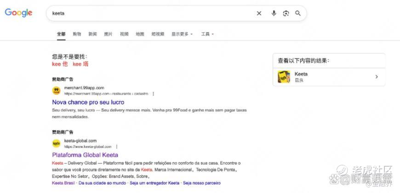Click the keeta-global.com site name

click(80, 141)
